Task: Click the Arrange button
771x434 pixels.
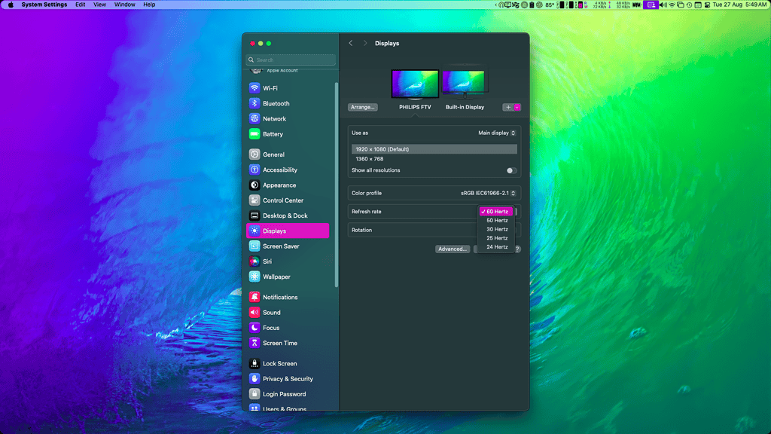Action: tap(362, 107)
